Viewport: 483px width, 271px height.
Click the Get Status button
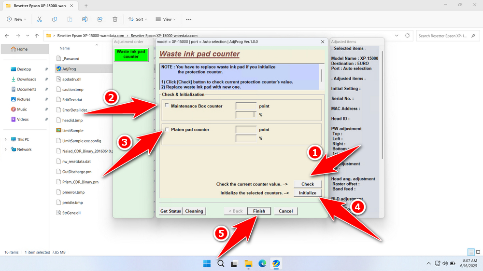pyautogui.click(x=170, y=211)
